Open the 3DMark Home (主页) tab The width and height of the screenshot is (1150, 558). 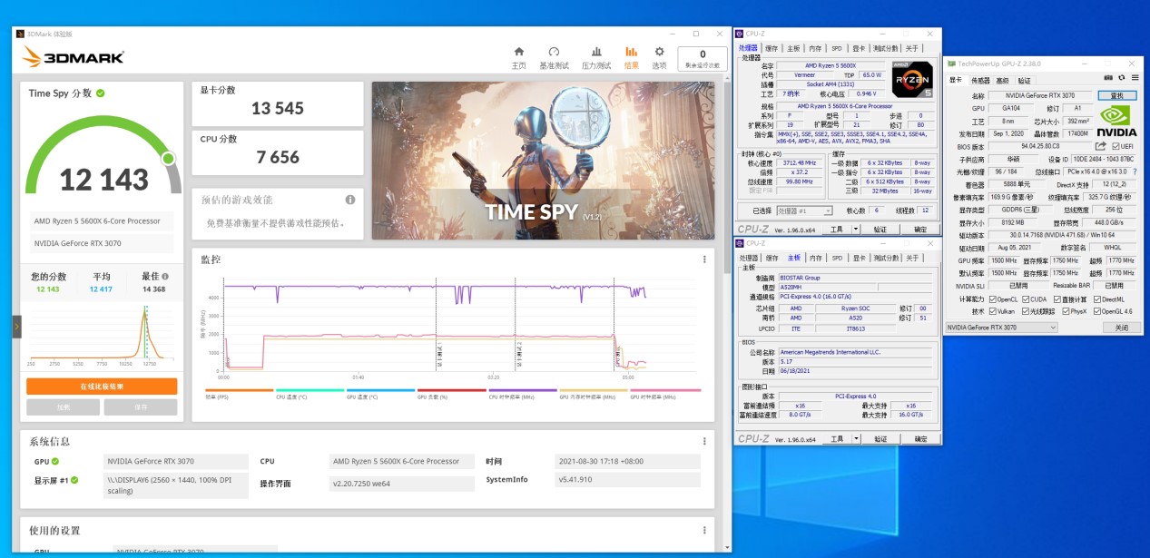coord(518,57)
